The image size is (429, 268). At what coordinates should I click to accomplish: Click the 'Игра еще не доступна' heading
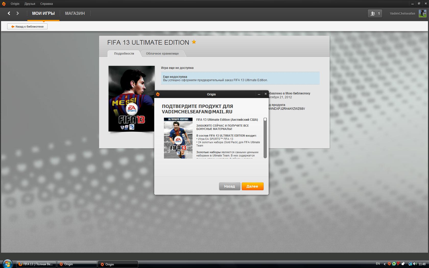click(x=177, y=68)
